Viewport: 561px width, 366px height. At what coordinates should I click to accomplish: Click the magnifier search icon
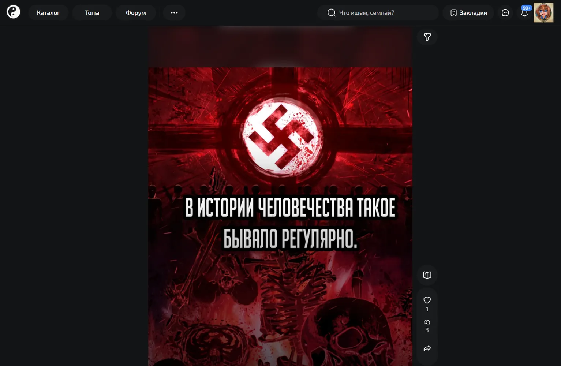(x=332, y=12)
